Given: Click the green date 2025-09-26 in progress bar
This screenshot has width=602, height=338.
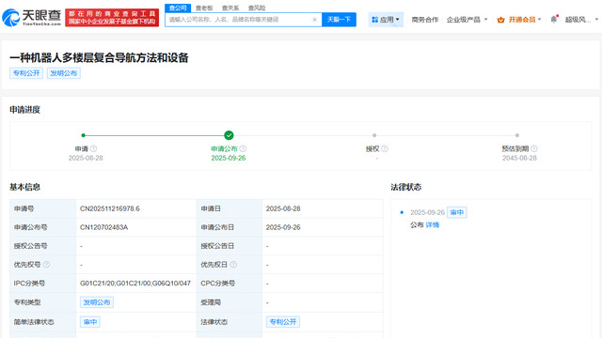Looking at the screenshot, I should pos(229,158).
